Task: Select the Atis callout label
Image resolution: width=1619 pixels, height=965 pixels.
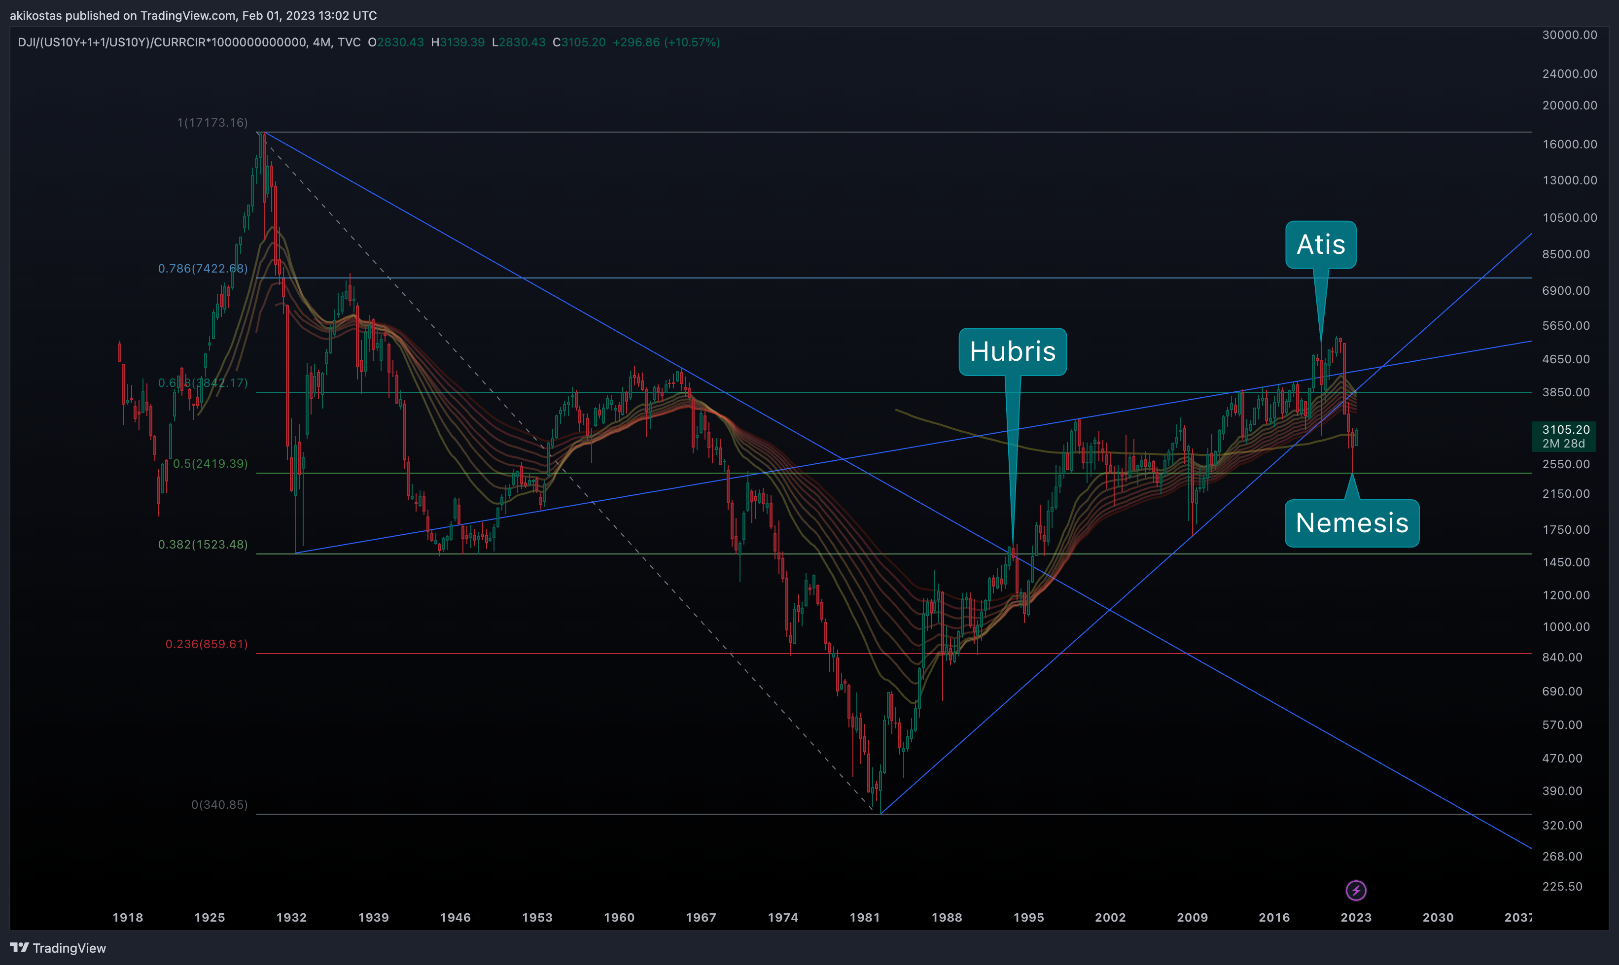Action: pos(1321,244)
